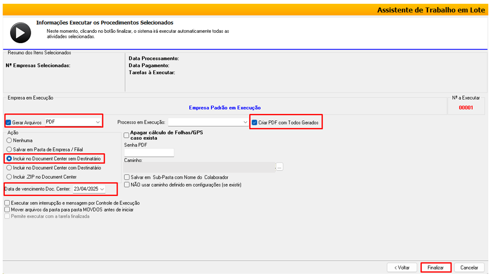Click the Finalizar button
The height and width of the screenshot is (276, 491).
(435, 267)
